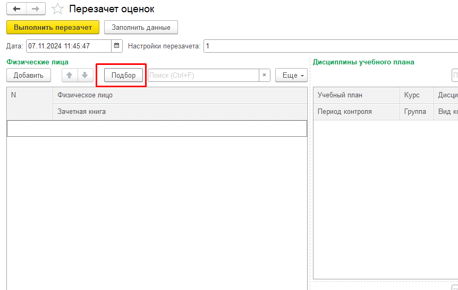Open the calendar date picker
458x290 pixels.
(x=117, y=46)
